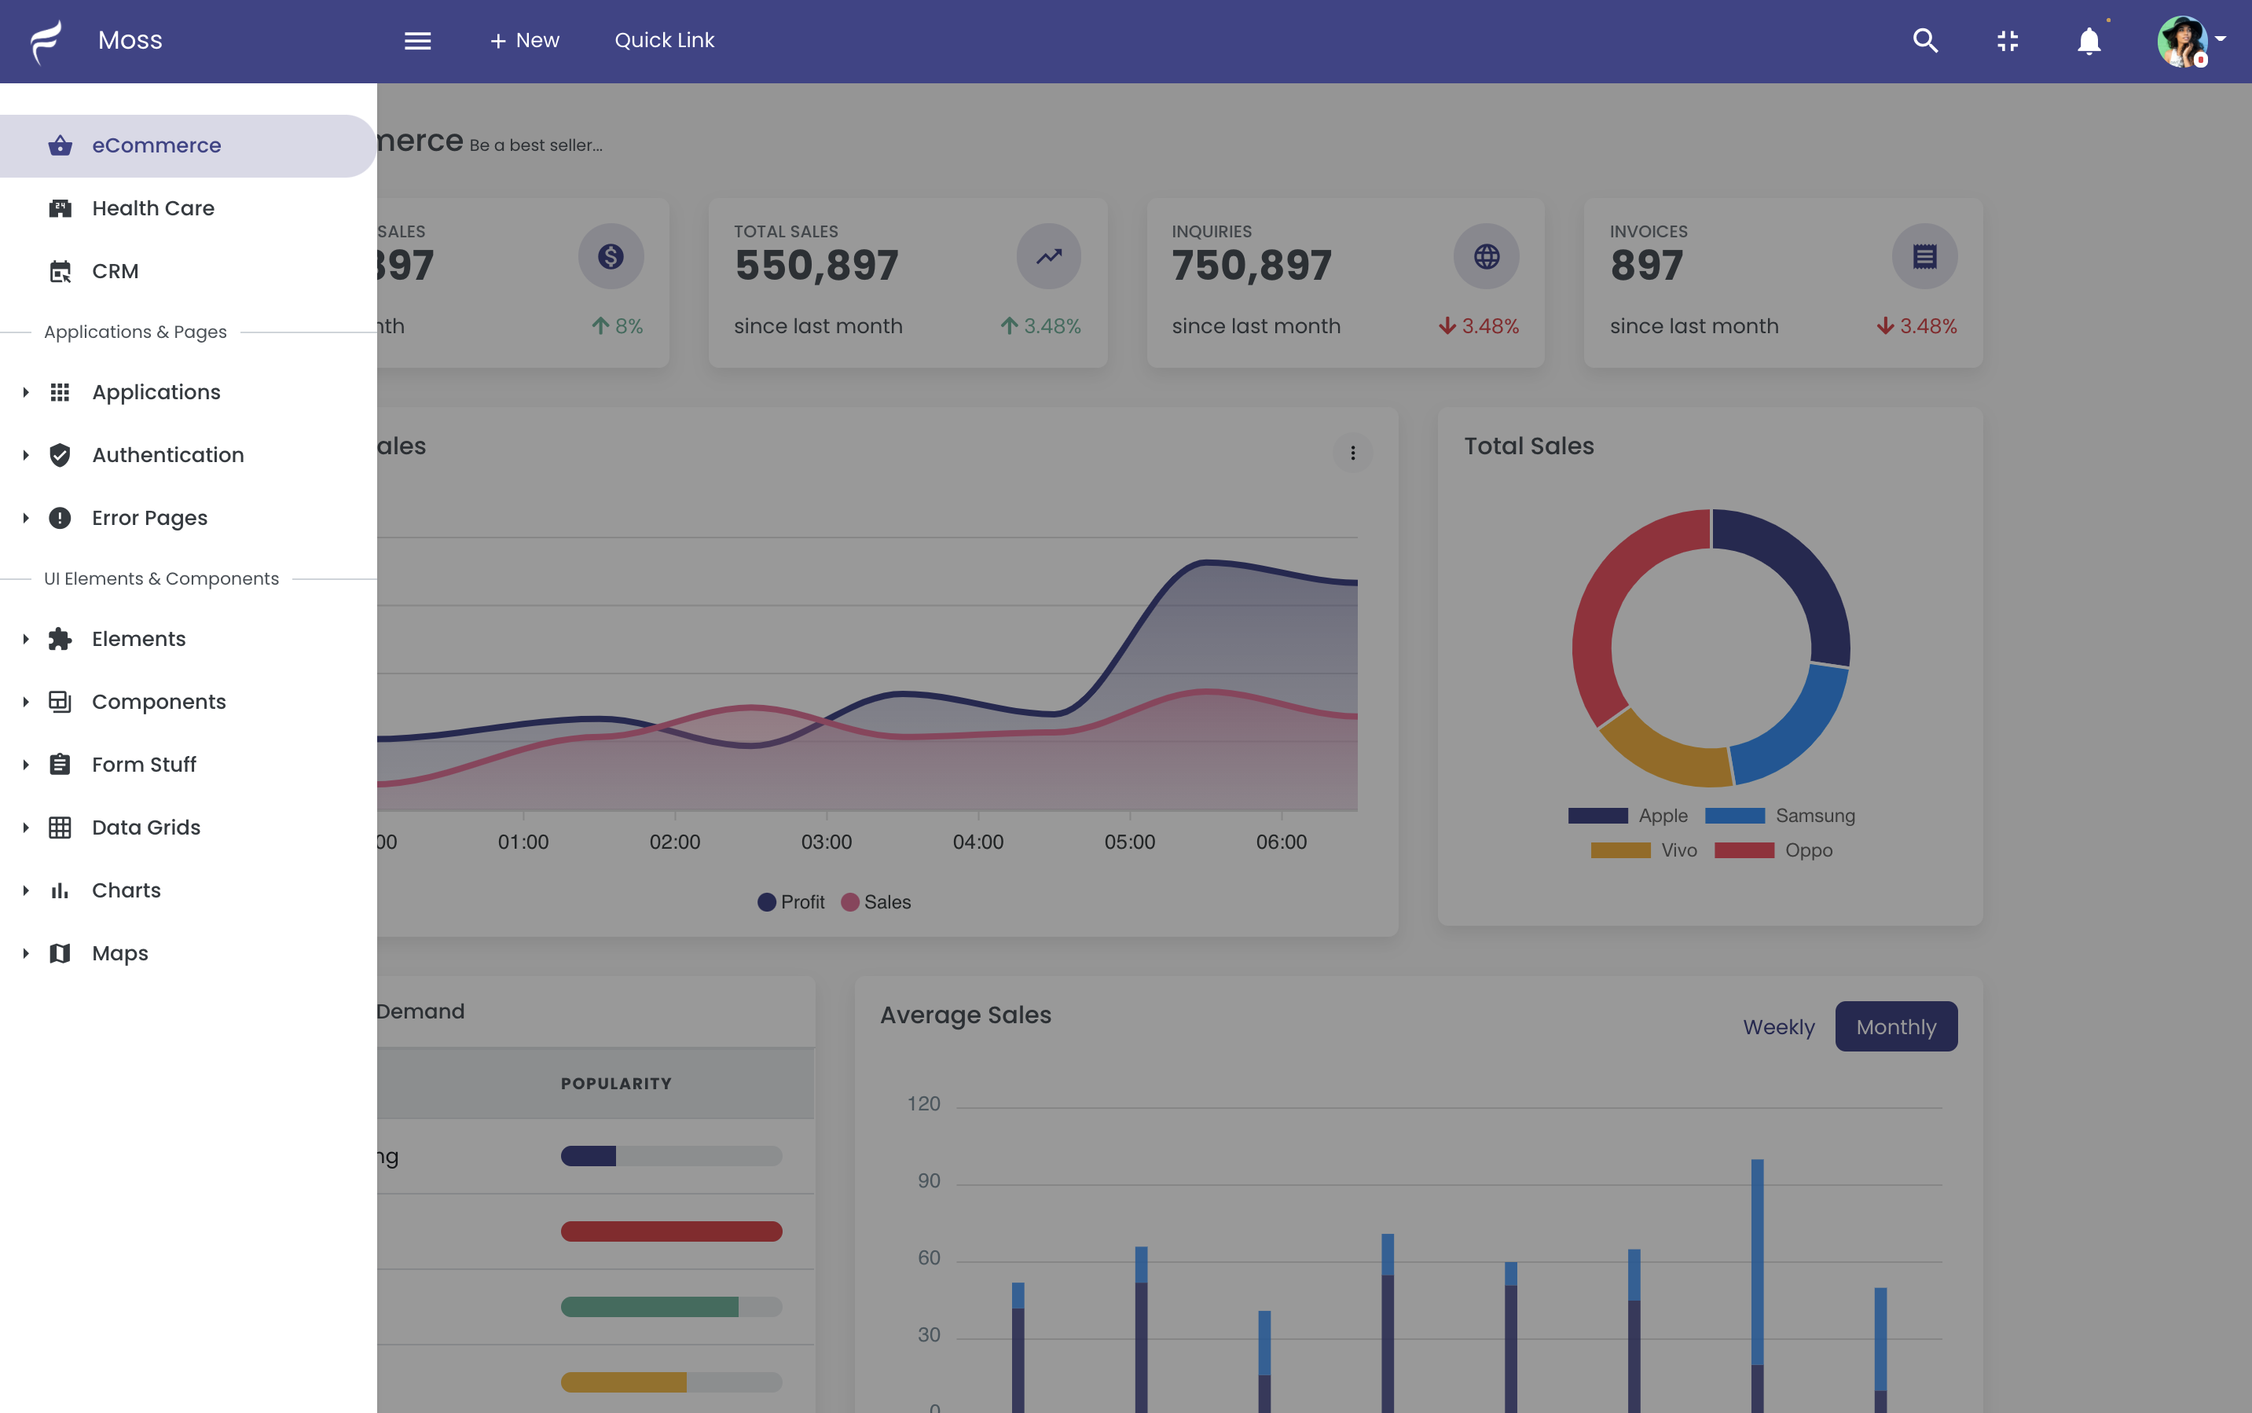This screenshot has height=1413, width=2252.
Task: Click the dollar icon on Sales card
Action: click(x=611, y=256)
